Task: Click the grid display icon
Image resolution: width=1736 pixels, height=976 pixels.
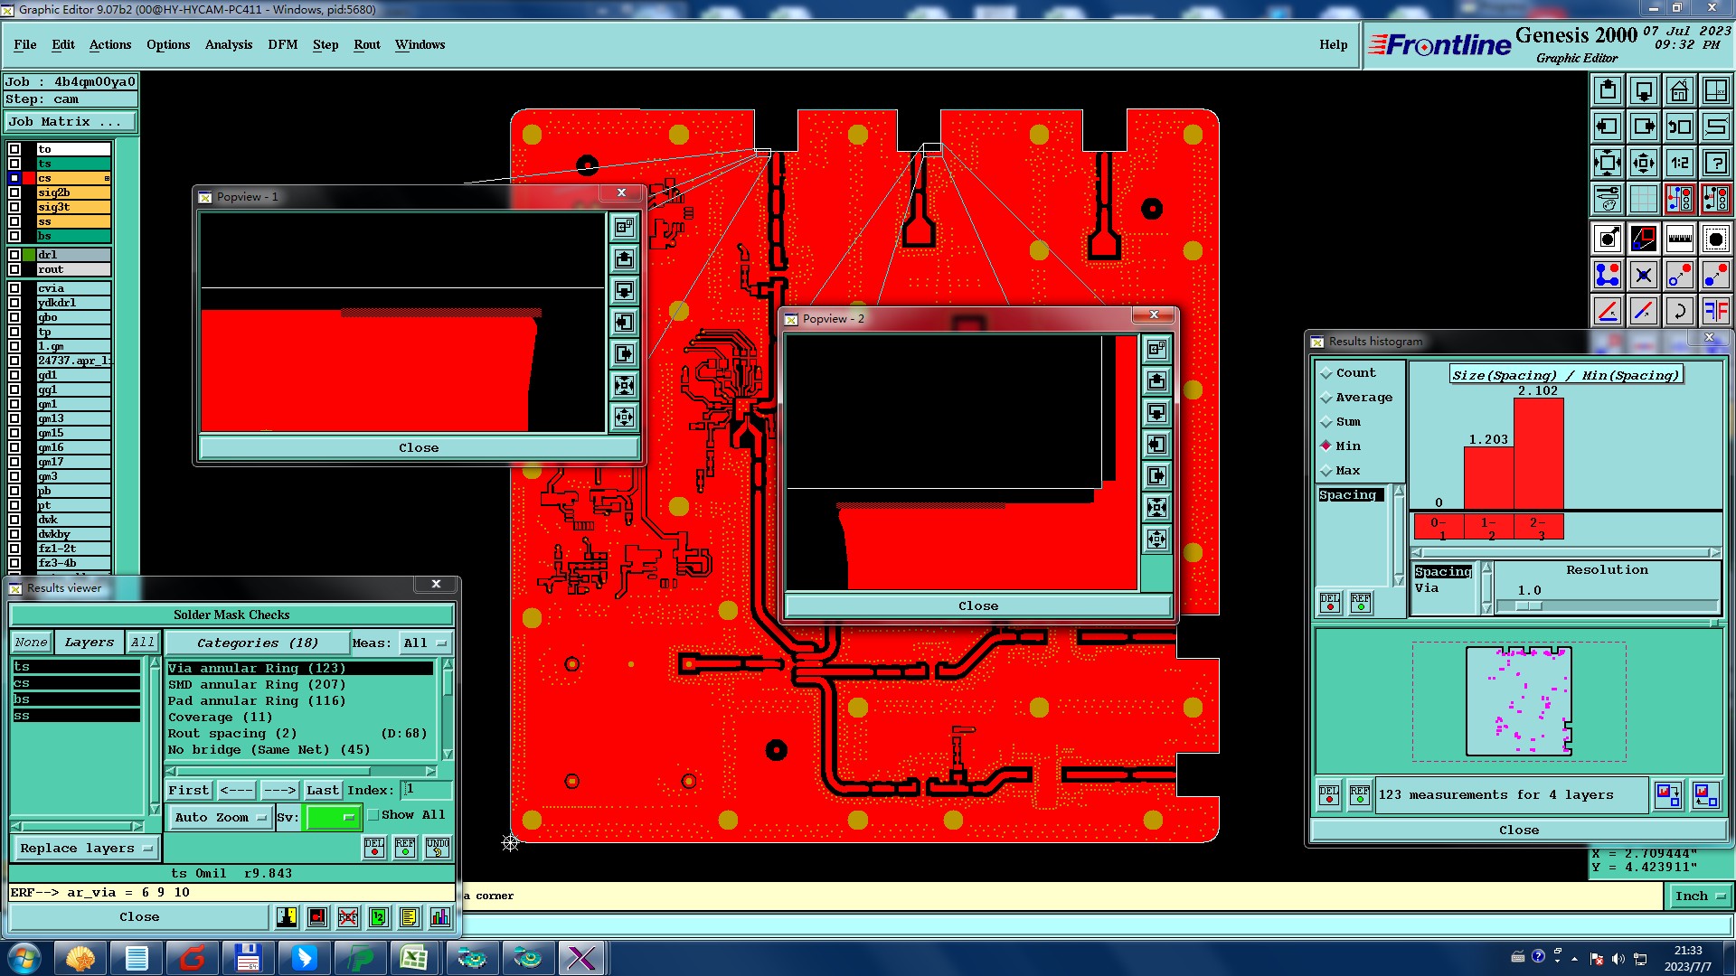Action: (1643, 199)
